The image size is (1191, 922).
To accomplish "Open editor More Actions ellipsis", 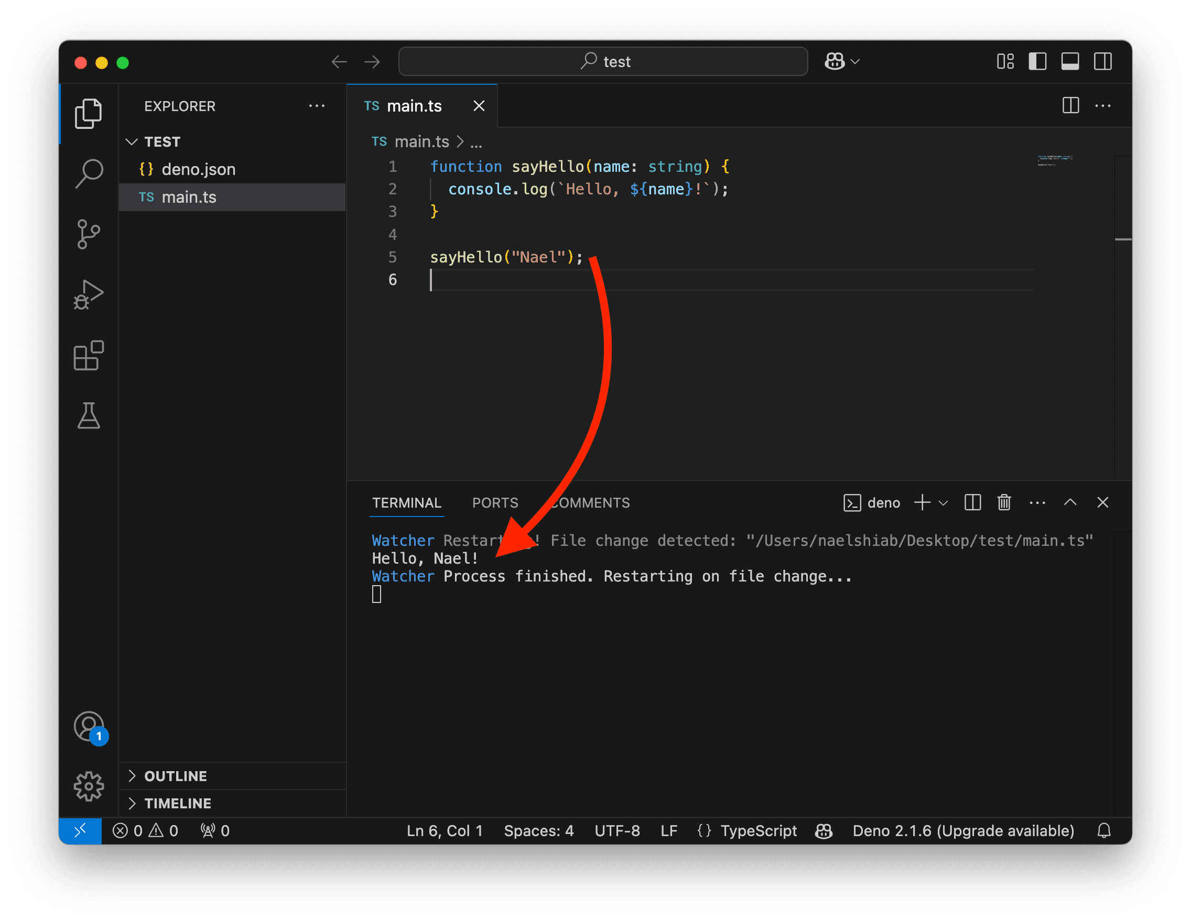I will tap(1102, 105).
